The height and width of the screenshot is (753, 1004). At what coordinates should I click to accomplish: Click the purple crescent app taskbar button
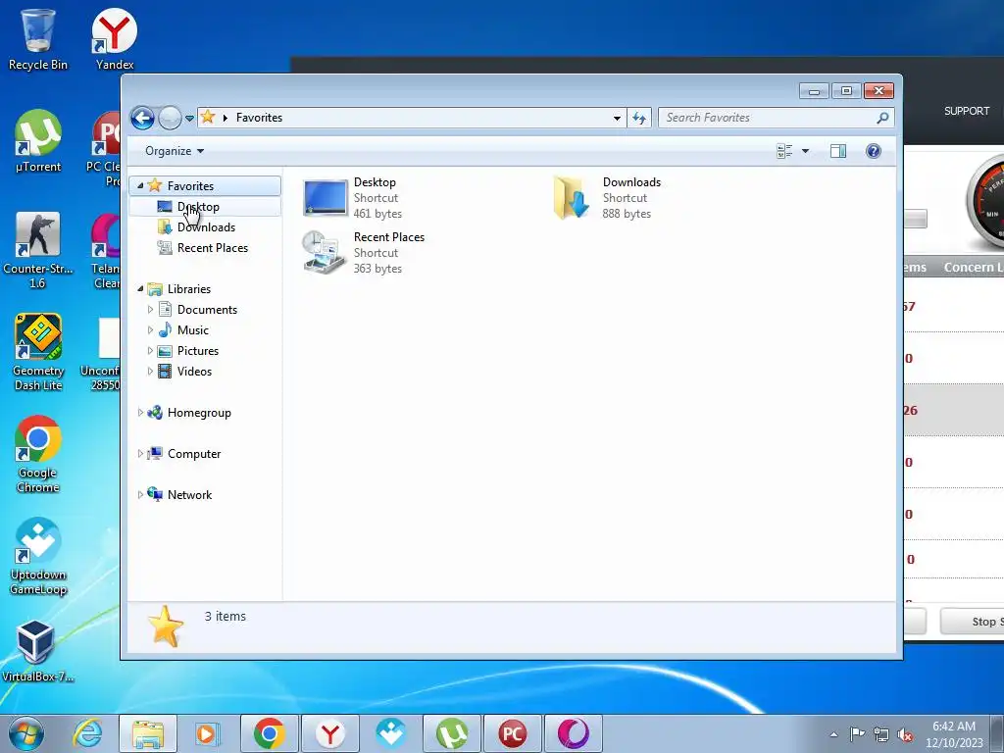(573, 733)
